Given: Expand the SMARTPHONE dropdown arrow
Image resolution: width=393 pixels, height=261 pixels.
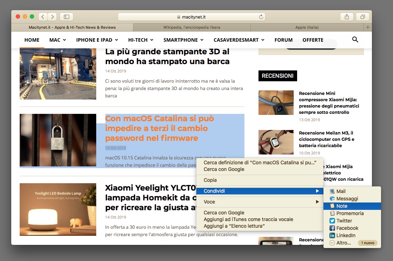Looking at the screenshot, I should tap(202, 40).
